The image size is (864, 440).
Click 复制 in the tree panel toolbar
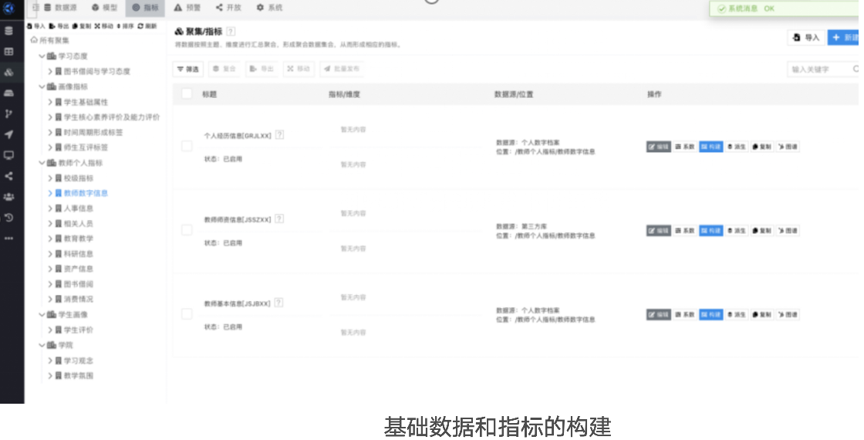click(82, 26)
